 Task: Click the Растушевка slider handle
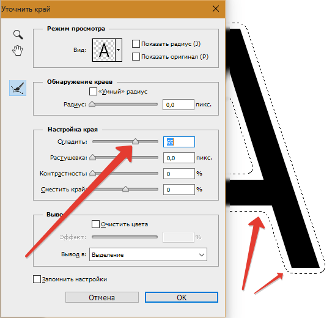92,157
